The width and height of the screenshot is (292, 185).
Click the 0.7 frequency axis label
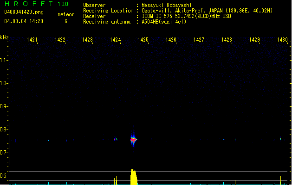coord(4,153)
